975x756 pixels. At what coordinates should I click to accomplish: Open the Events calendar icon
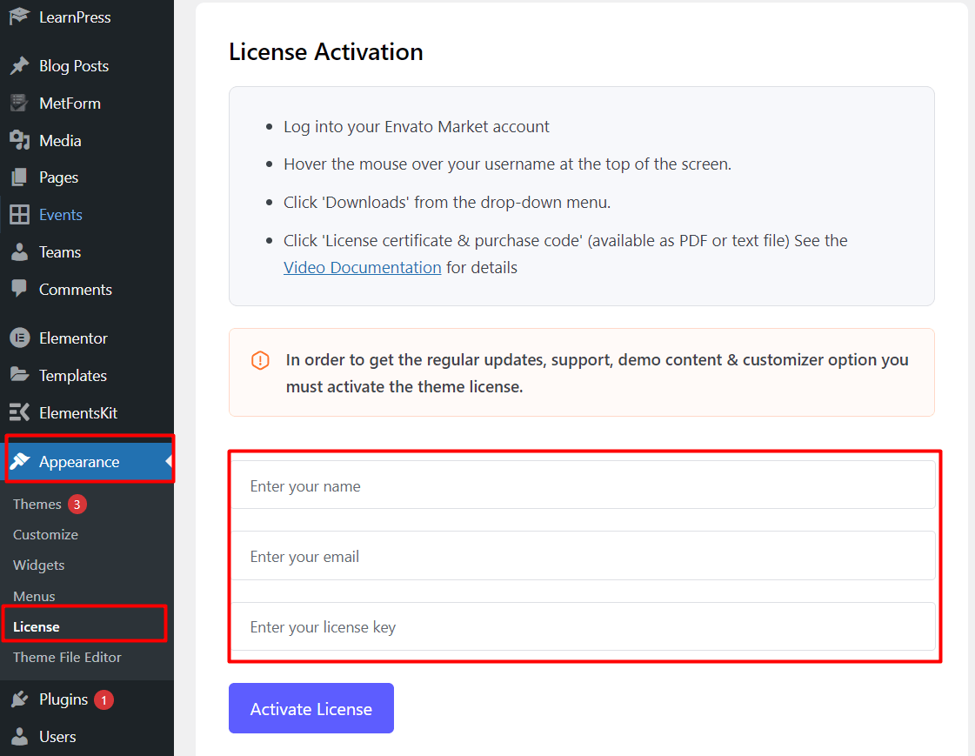coord(18,214)
